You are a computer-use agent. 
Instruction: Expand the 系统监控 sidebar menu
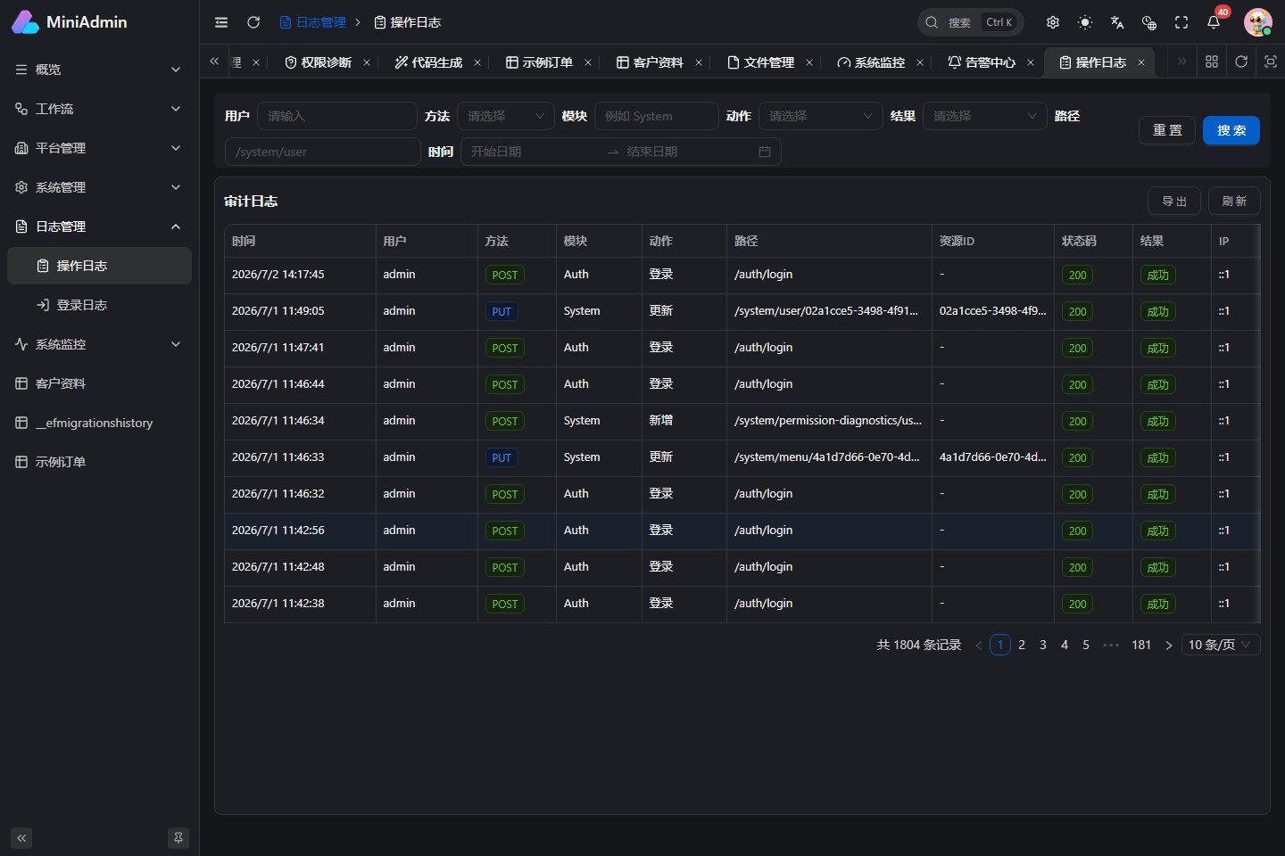tap(99, 344)
